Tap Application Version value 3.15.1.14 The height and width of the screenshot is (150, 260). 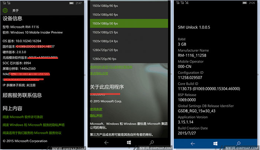(x=186, y=122)
